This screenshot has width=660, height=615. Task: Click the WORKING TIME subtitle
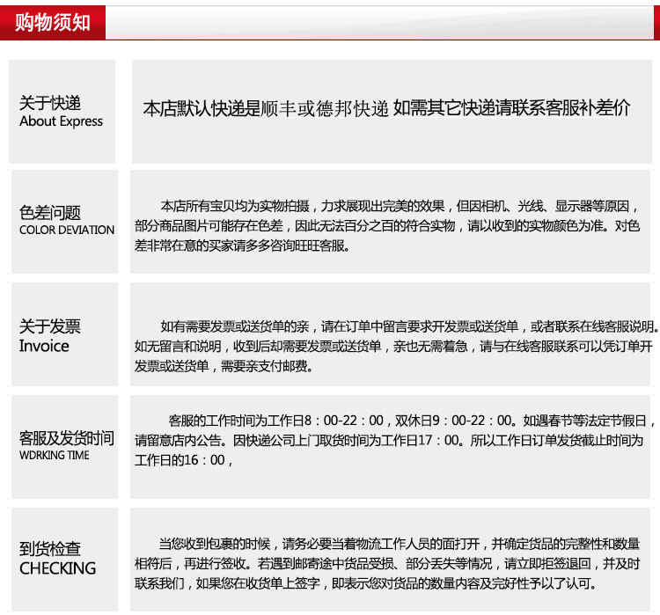pyautogui.click(x=55, y=456)
